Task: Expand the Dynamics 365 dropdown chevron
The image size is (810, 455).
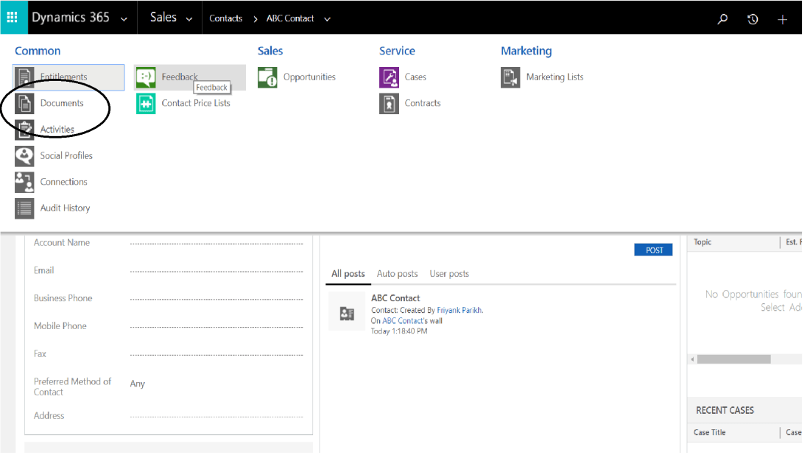Action: coord(123,19)
